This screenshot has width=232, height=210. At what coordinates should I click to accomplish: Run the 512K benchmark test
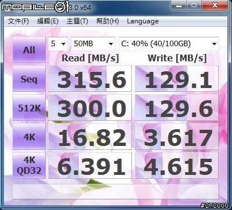click(x=29, y=108)
